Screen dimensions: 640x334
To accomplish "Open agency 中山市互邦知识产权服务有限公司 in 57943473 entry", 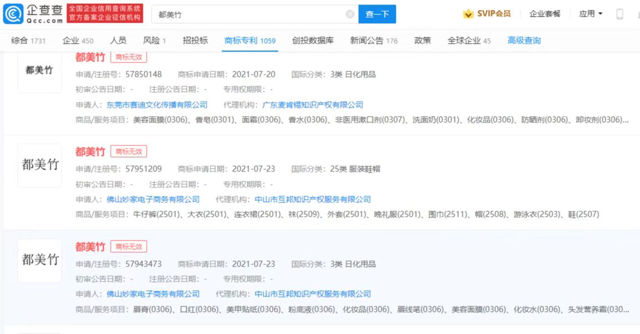I will (313, 294).
